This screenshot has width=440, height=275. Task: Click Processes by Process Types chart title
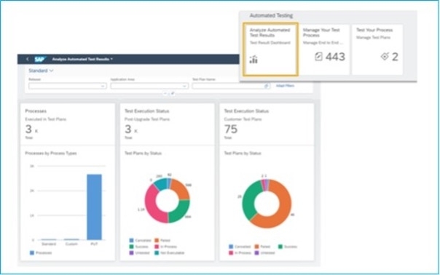(x=51, y=154)
